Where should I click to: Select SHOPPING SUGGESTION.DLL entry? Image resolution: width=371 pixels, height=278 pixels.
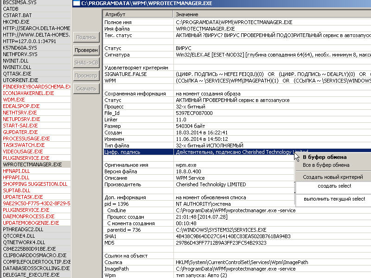click(x=35, y=184)
